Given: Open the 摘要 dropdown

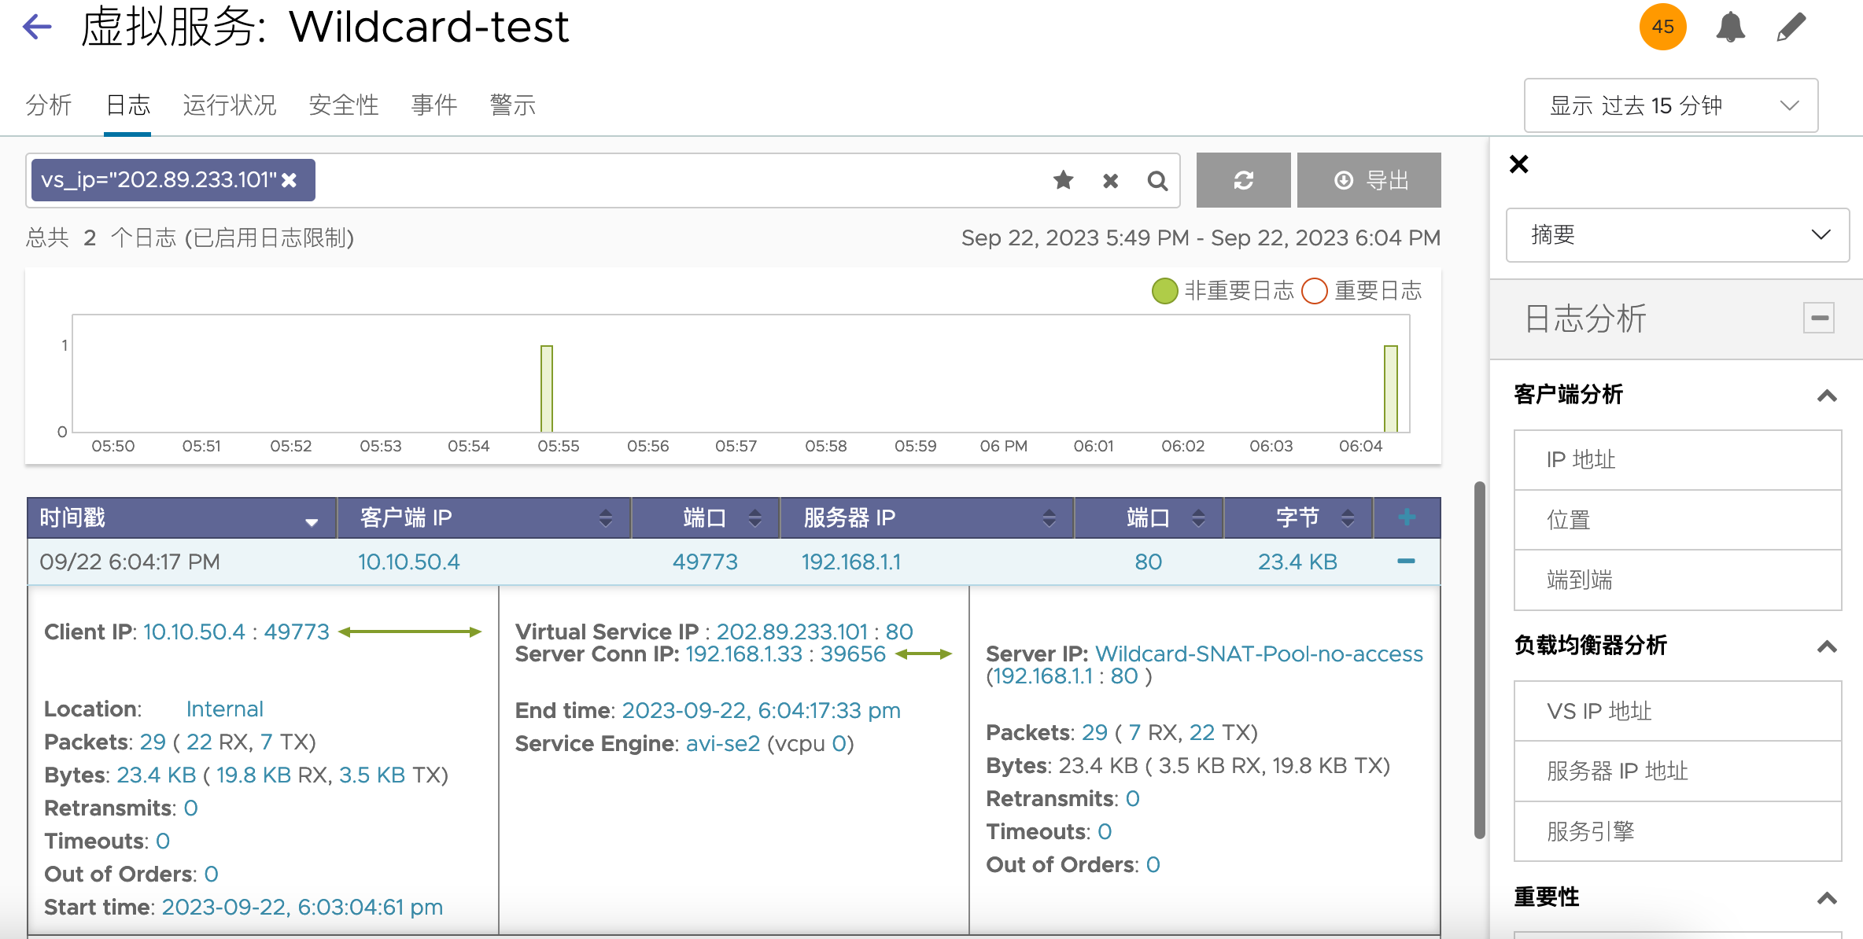Looking at the screenshot, I should click(x=1677, y=234).
